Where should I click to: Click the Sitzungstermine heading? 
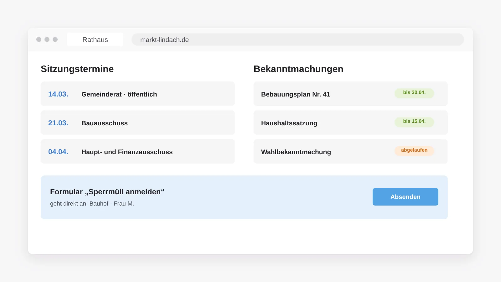77,69
